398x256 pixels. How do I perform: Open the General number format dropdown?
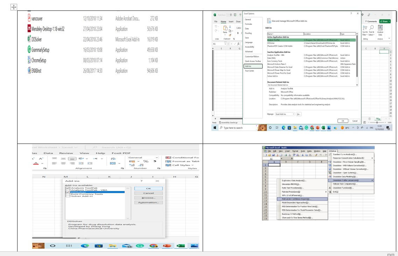(143, 158)
